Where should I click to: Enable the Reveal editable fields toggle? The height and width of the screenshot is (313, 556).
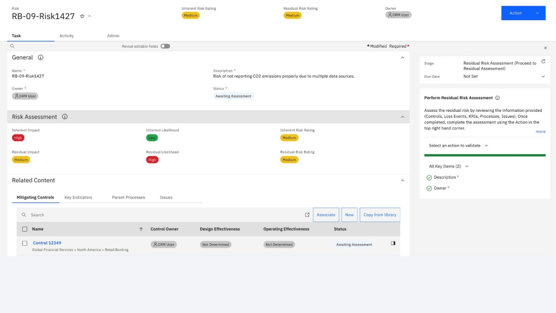tap(165, 46)
